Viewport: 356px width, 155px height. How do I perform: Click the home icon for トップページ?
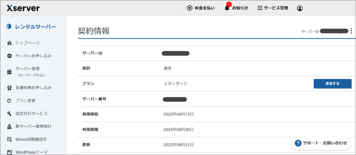click(x=9, y=43)
